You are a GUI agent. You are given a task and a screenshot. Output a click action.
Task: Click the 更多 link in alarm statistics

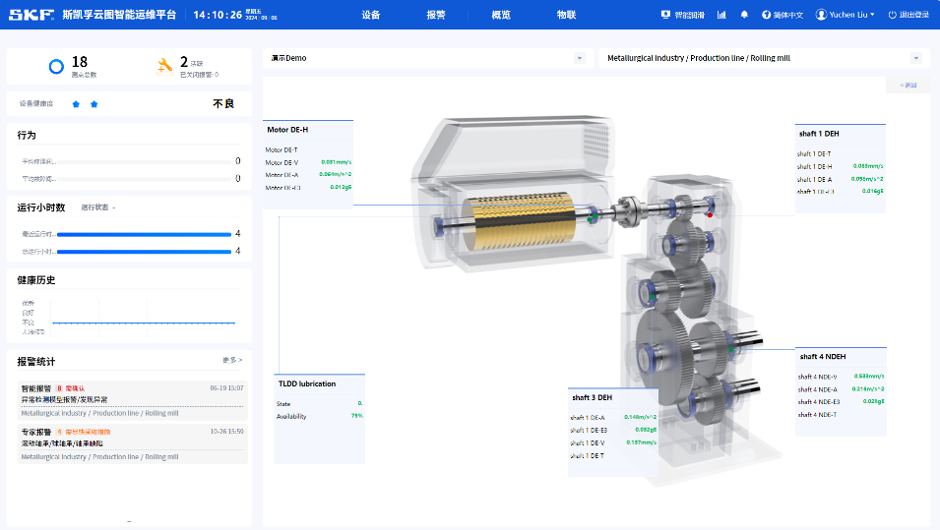tap(232, 361)
